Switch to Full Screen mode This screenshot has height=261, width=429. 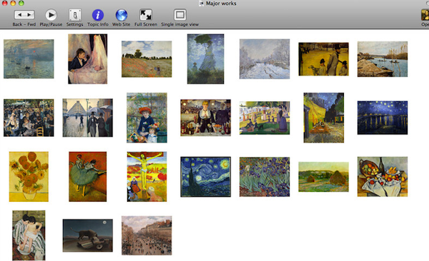pyautogui.click(x=146, y=15)
